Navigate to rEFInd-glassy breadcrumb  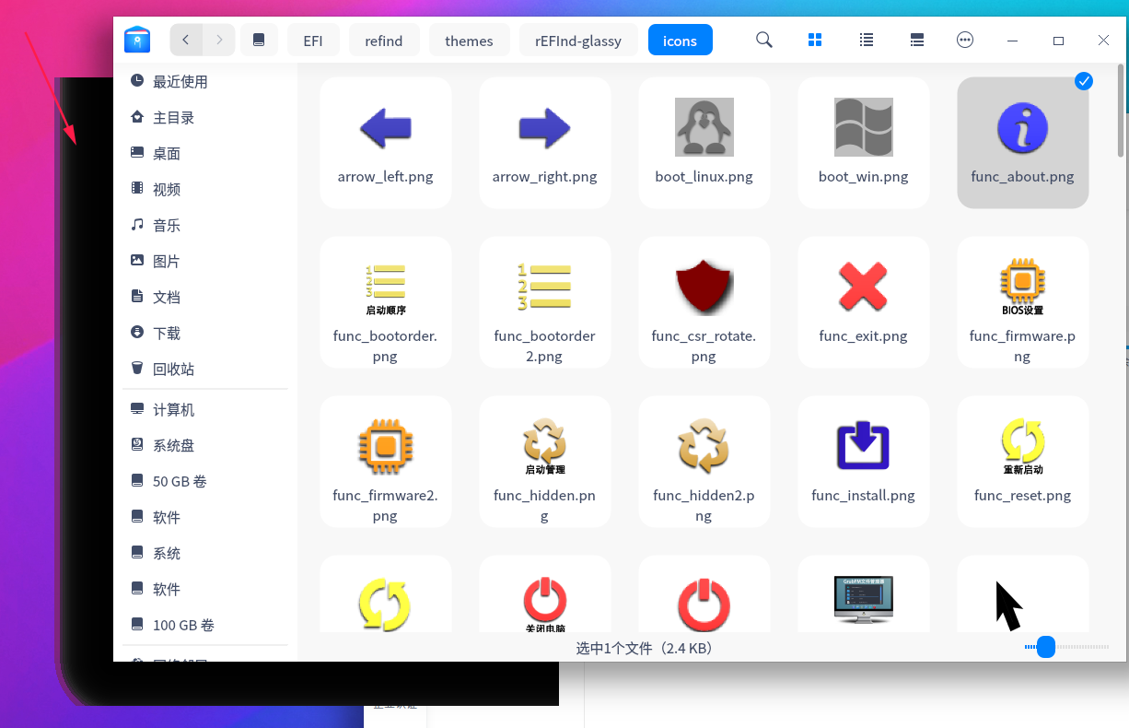578,40
